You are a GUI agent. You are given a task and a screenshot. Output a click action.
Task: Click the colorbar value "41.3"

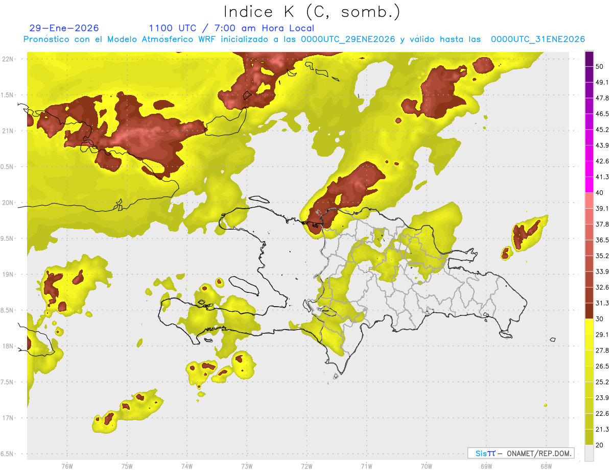click(x=602, y=177)
